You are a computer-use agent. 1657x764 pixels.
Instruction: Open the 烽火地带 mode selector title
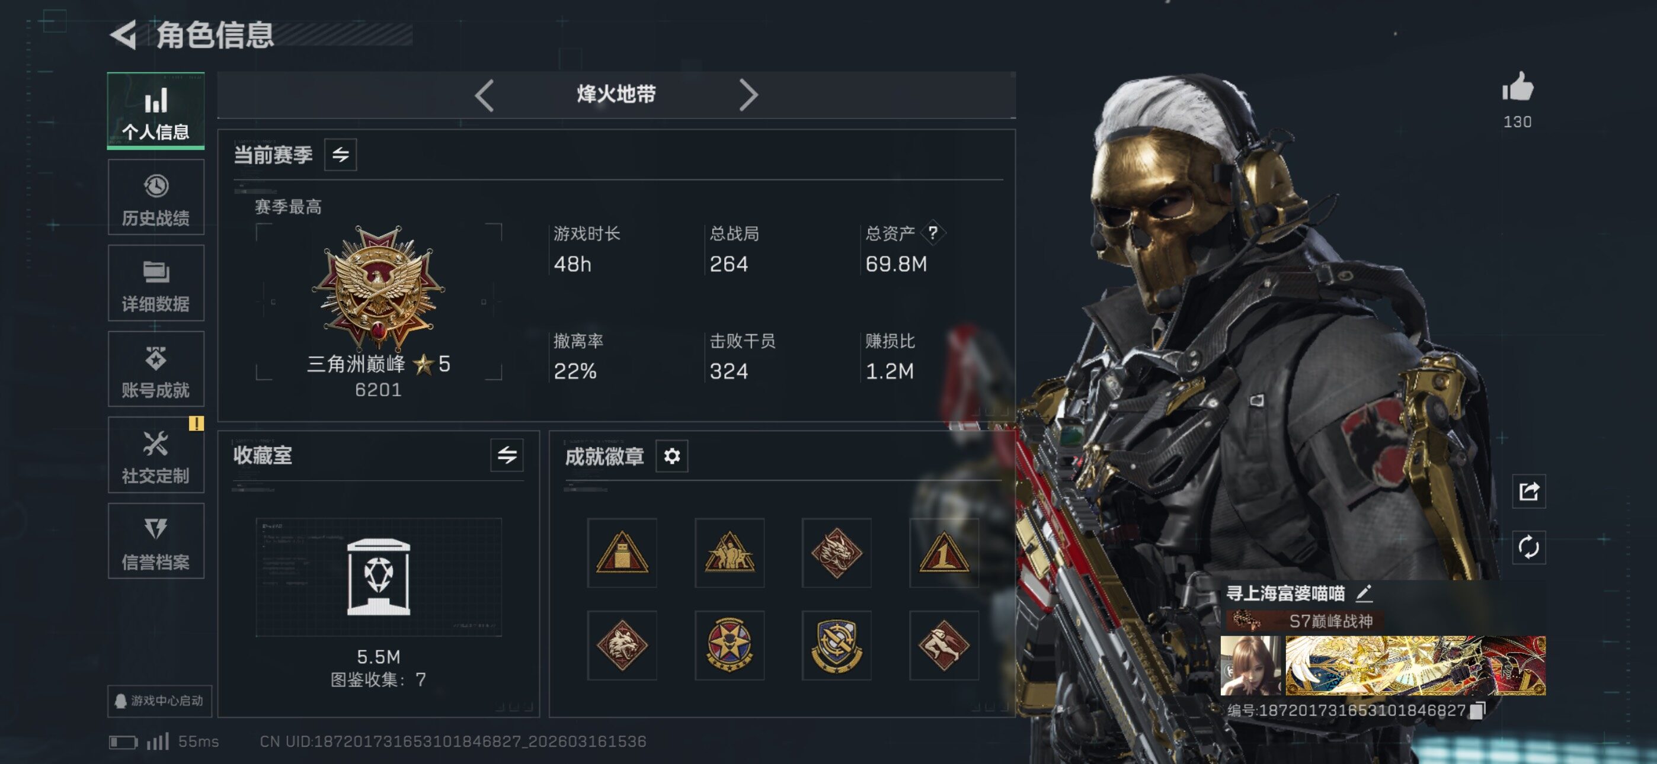point(616,95)
